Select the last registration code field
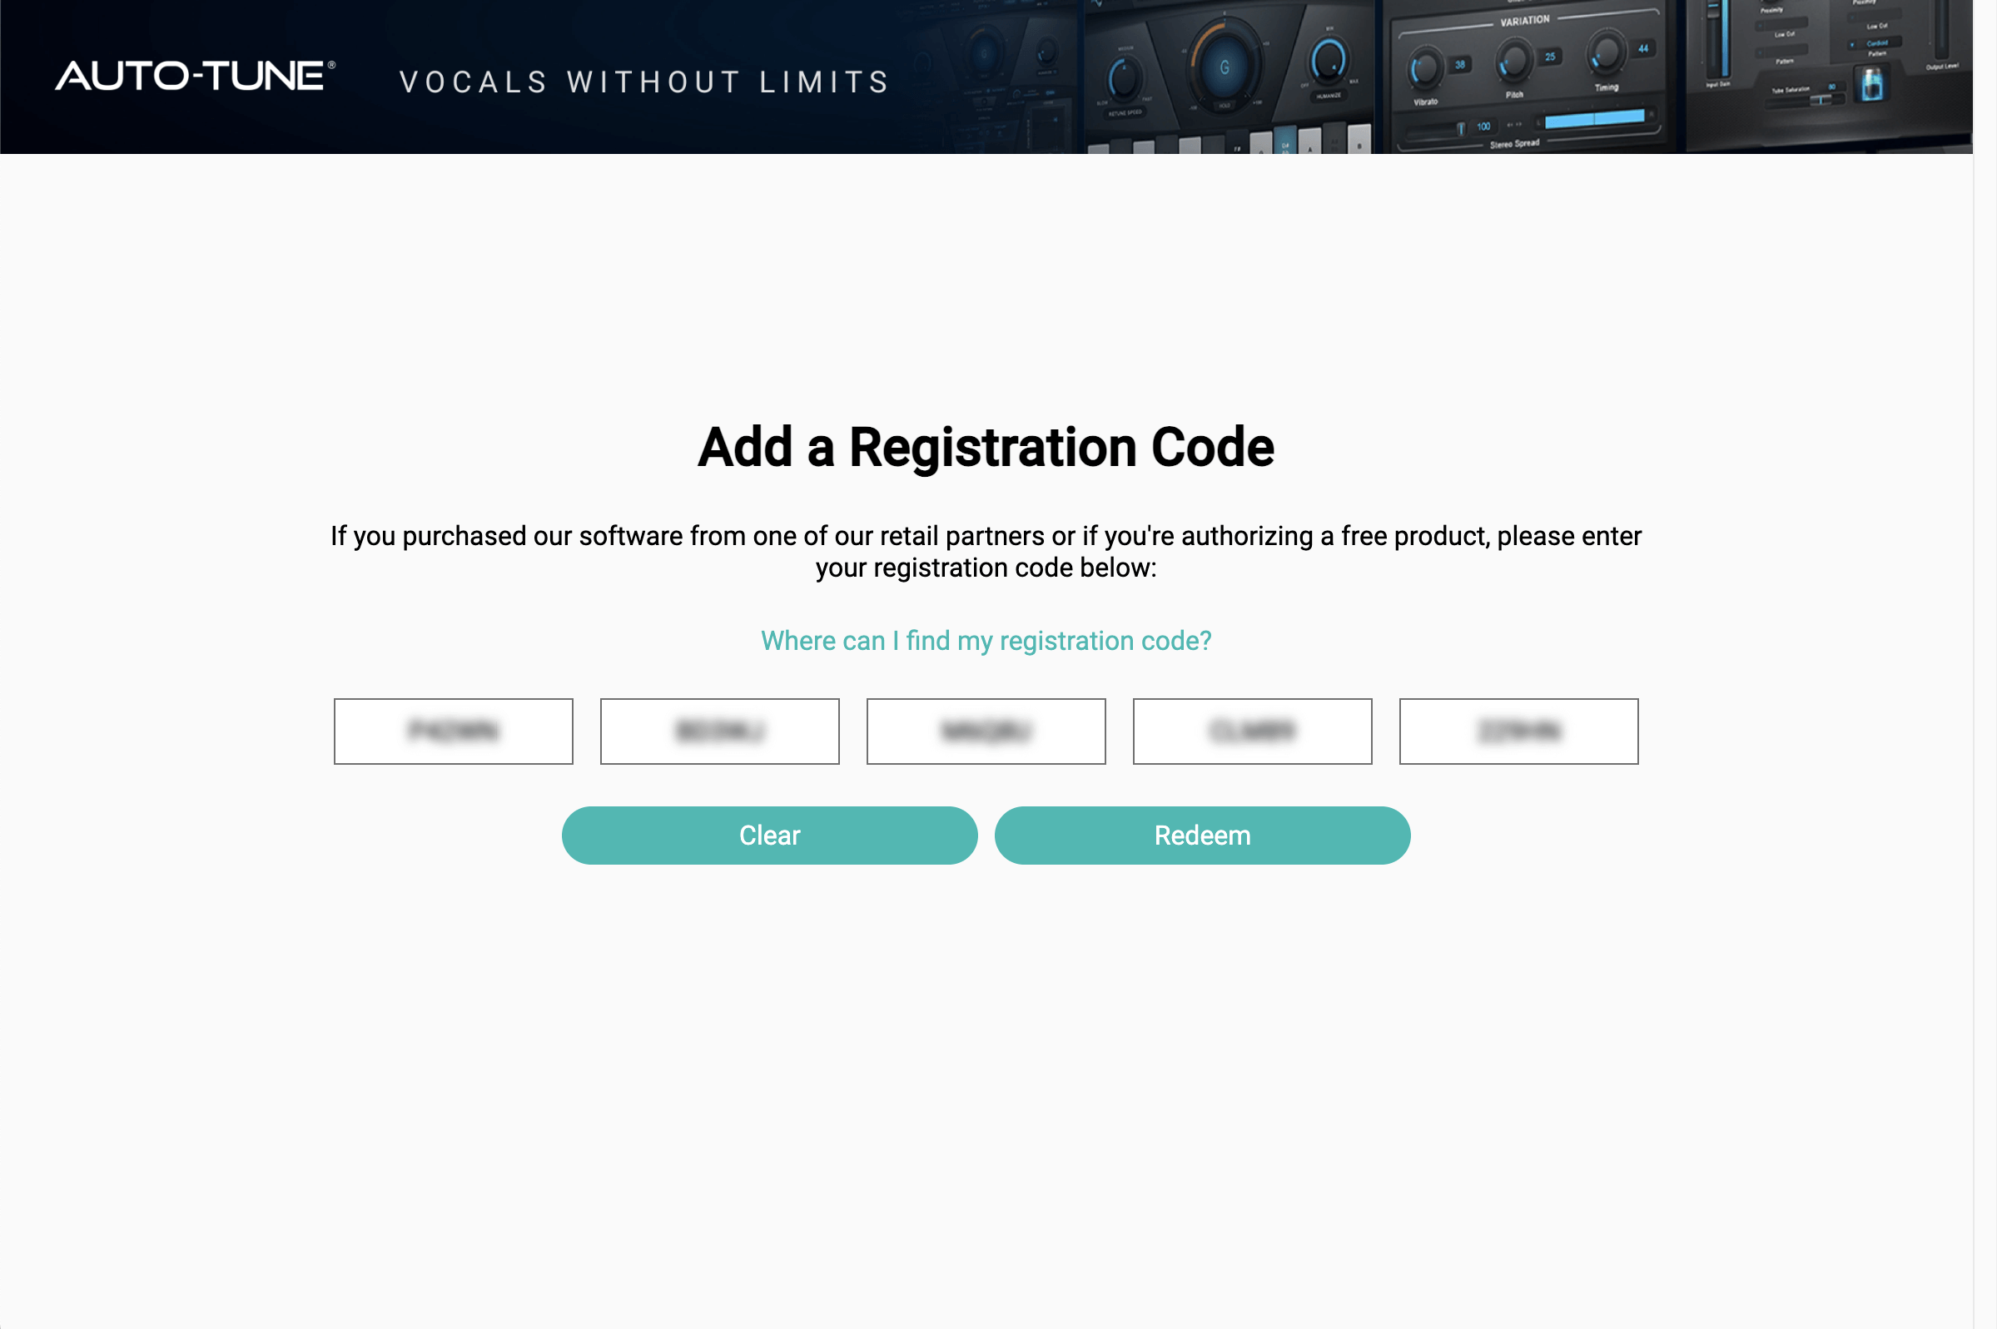 point(1518,731)
